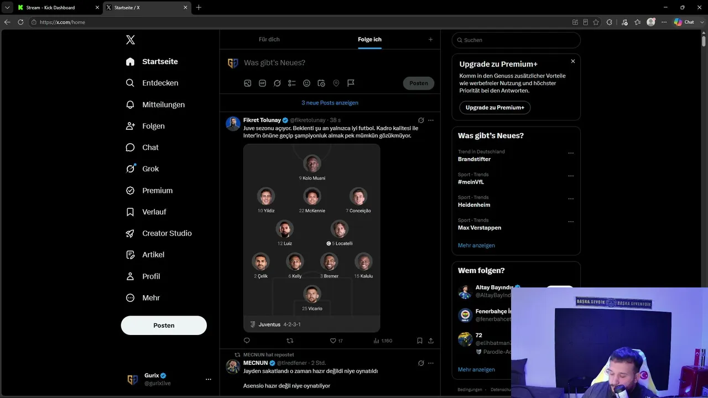Bookmark Fikret Tolunay's post
This screenshot has width=708, height=398.
420,341
